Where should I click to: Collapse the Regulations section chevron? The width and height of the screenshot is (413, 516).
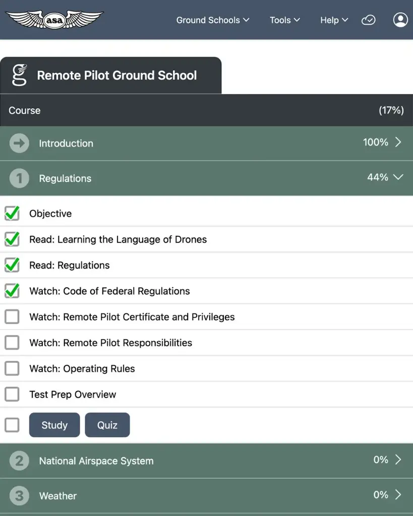click(x=398, y=177)
